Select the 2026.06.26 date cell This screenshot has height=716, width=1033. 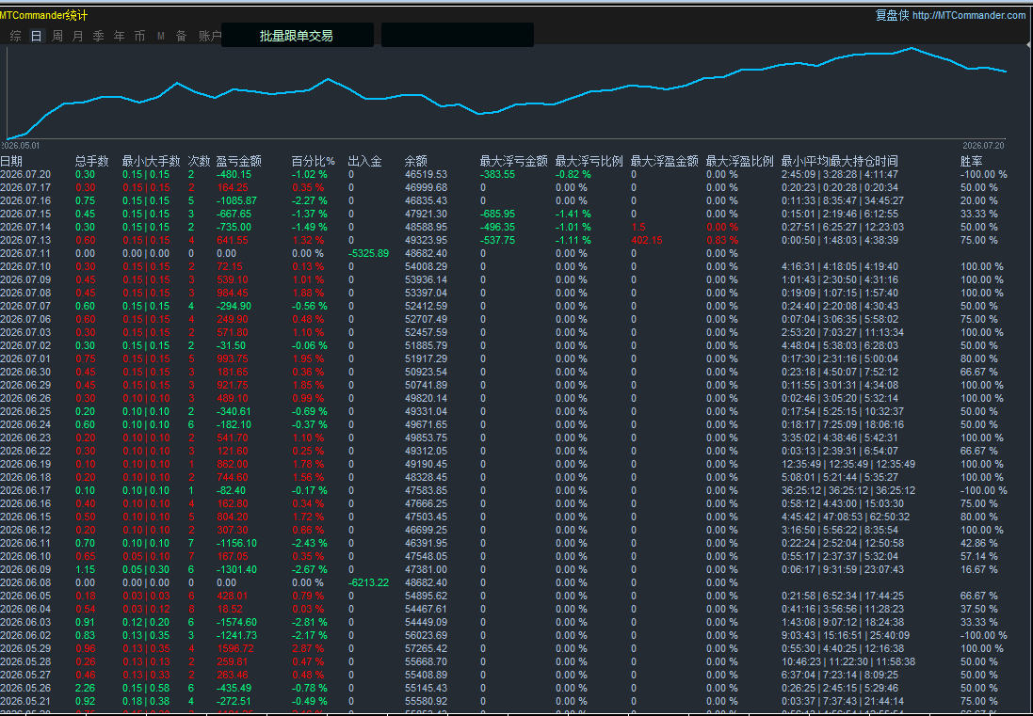25,398
